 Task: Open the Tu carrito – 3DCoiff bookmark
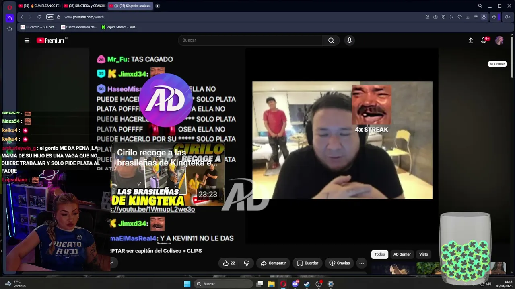click(38, 27)
